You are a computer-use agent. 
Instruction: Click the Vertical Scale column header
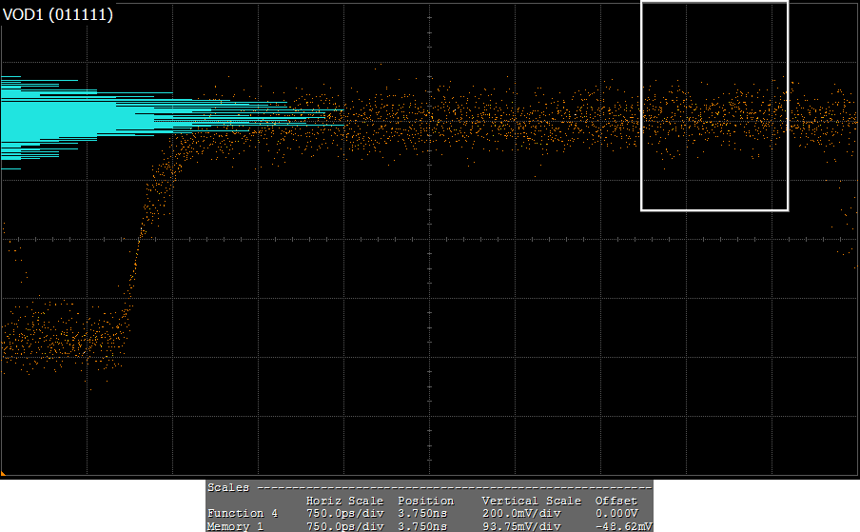pos(531,501)
